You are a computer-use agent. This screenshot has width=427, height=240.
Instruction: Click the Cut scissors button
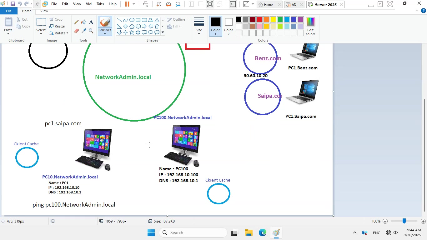22,19
